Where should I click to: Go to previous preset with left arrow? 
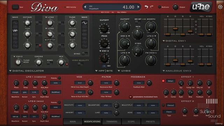[x=85, y=7]
